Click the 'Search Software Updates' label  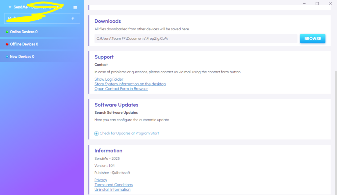tap(116, 112)
